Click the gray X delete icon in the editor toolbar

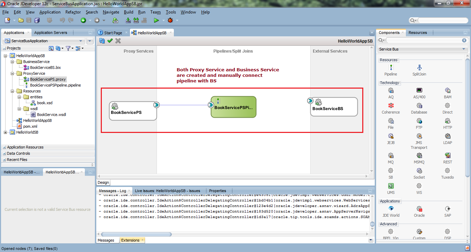(x=118, y=41)
